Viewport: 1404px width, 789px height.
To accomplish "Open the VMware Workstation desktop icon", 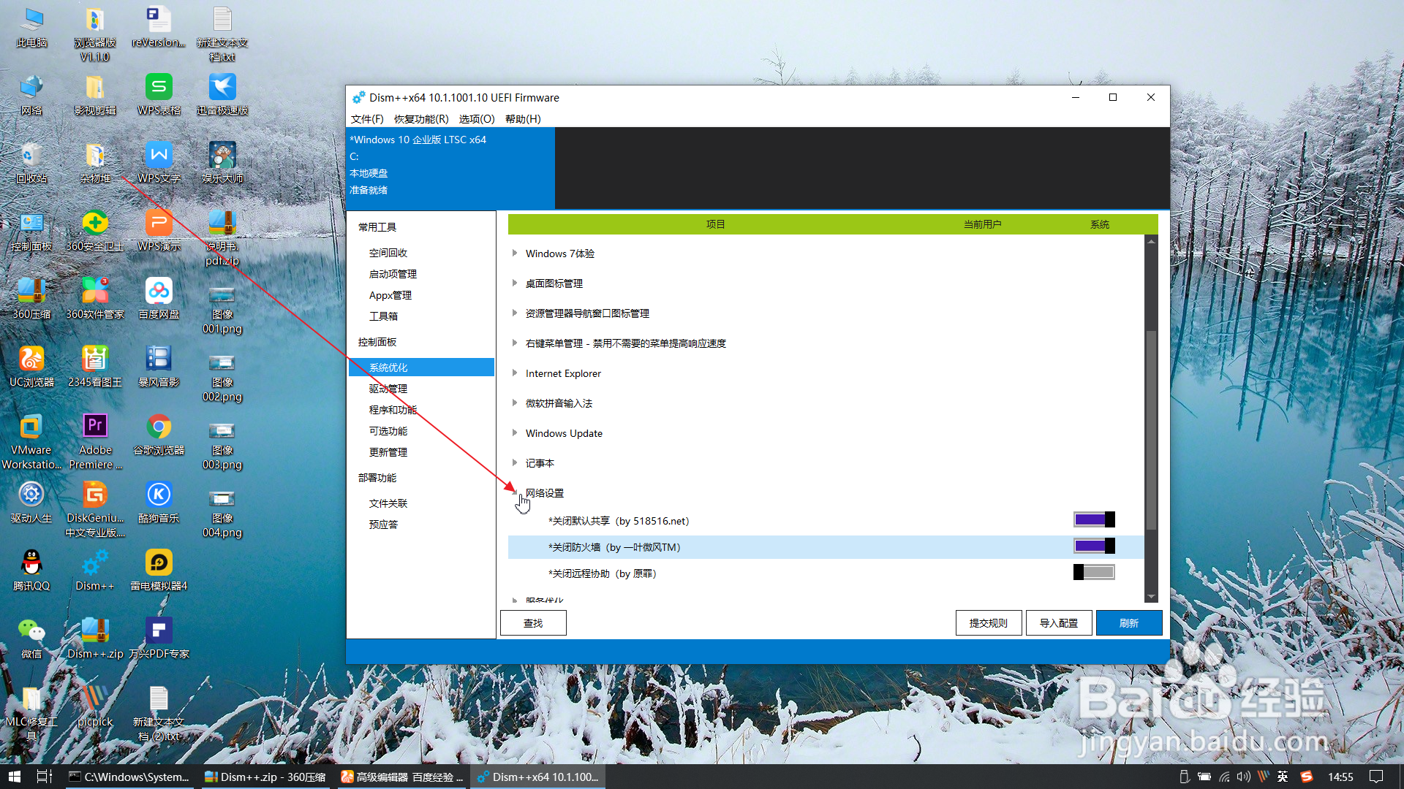I will point(31,427).
